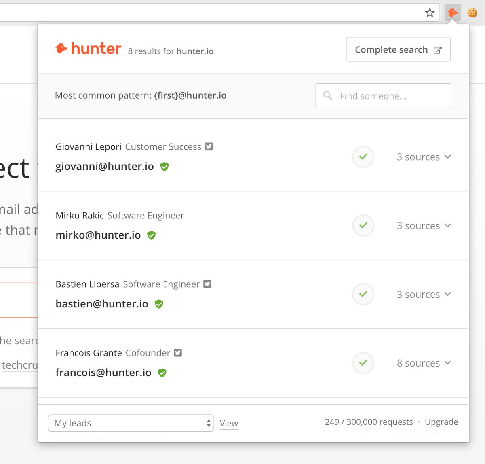The width and height of the screenshot is (485, 464).
Task: Click the name Francois Grante
Action: pyautogui.click(x=89, y=353)
